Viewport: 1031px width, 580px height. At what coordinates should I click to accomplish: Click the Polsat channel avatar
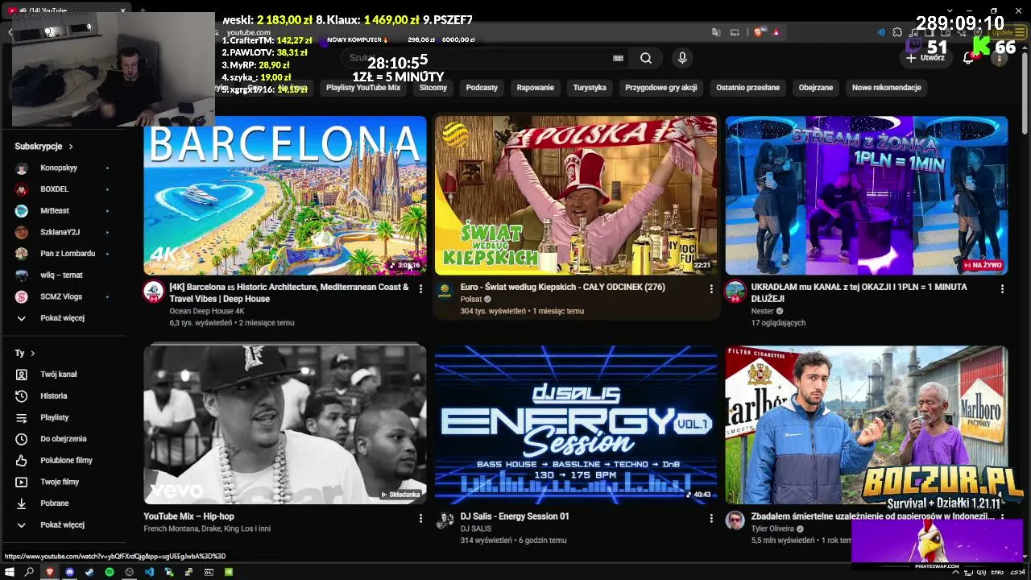point(444,292)
